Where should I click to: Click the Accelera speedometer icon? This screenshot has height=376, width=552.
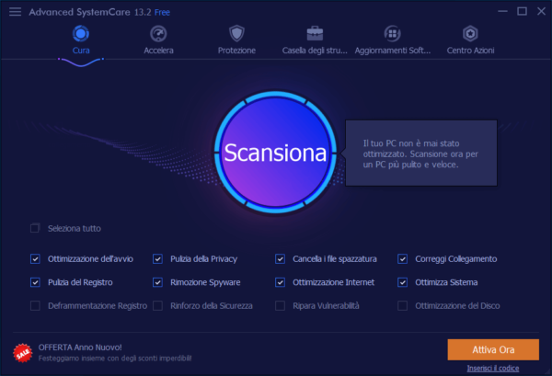click(158, 34)
